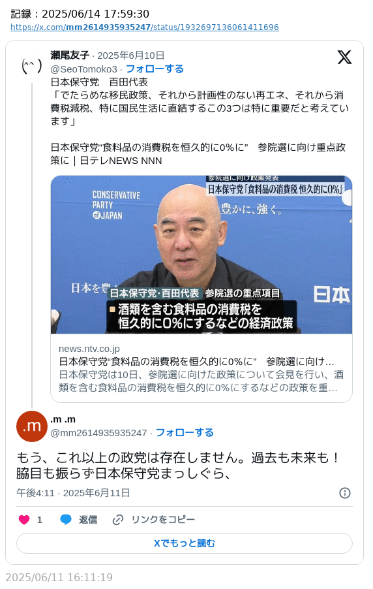Click the @mm2614935935247 handle
This screenshot has width=373, height=589.
click(98, 433)
